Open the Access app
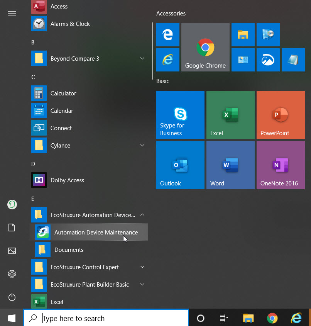The image size is (311, 326). (x=90, y=7)
